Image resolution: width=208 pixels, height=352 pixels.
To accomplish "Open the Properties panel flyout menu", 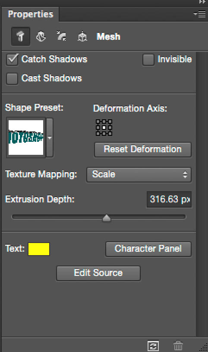I will (199, 14).
